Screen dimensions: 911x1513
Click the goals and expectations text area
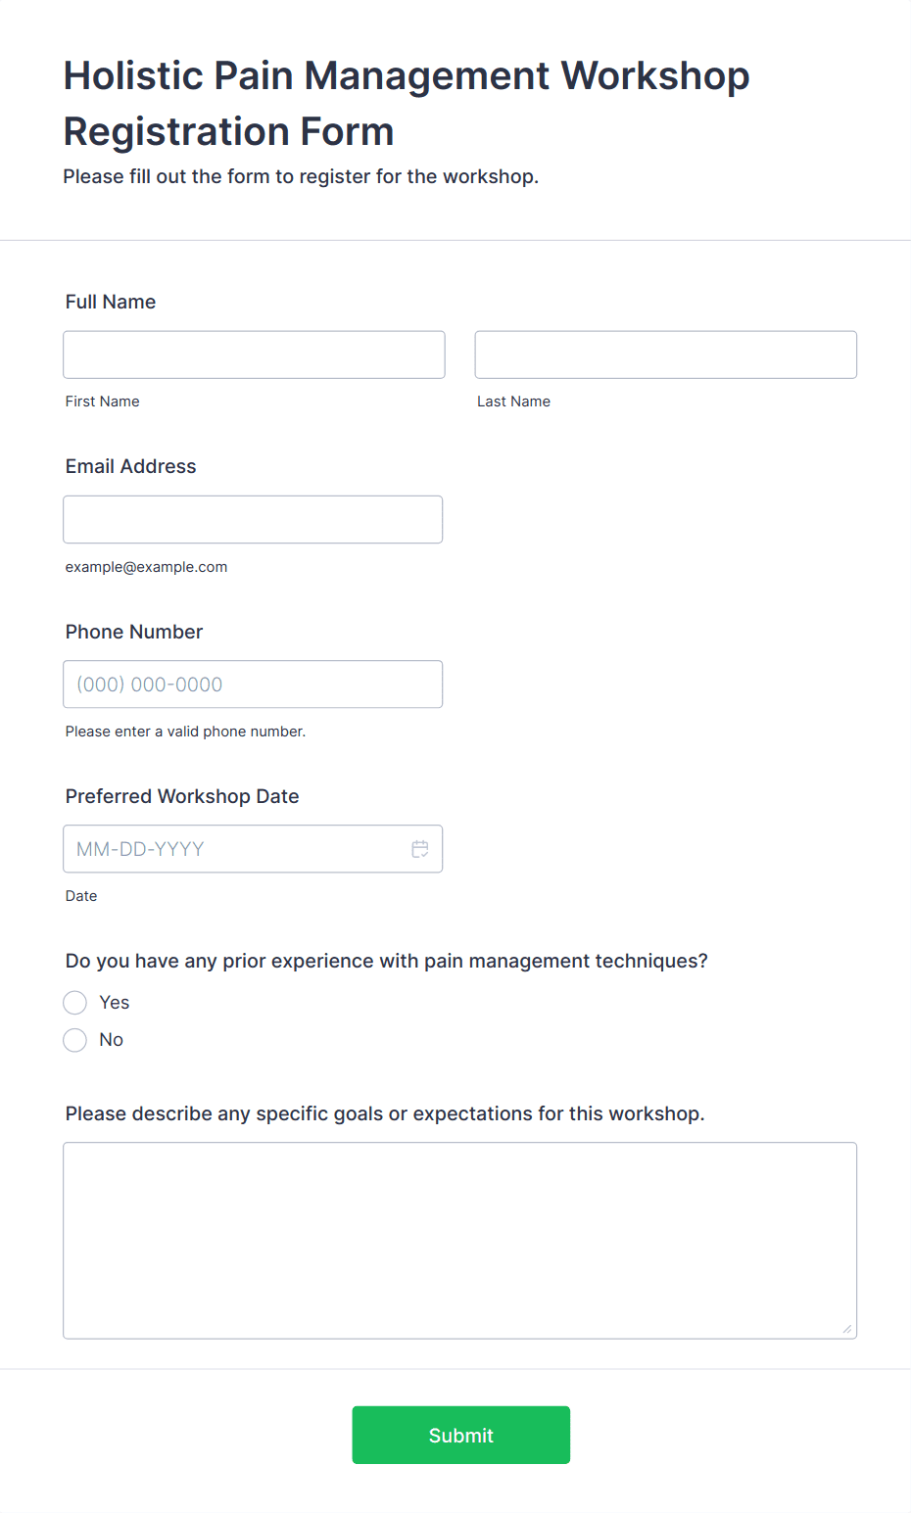(460, 1241)
